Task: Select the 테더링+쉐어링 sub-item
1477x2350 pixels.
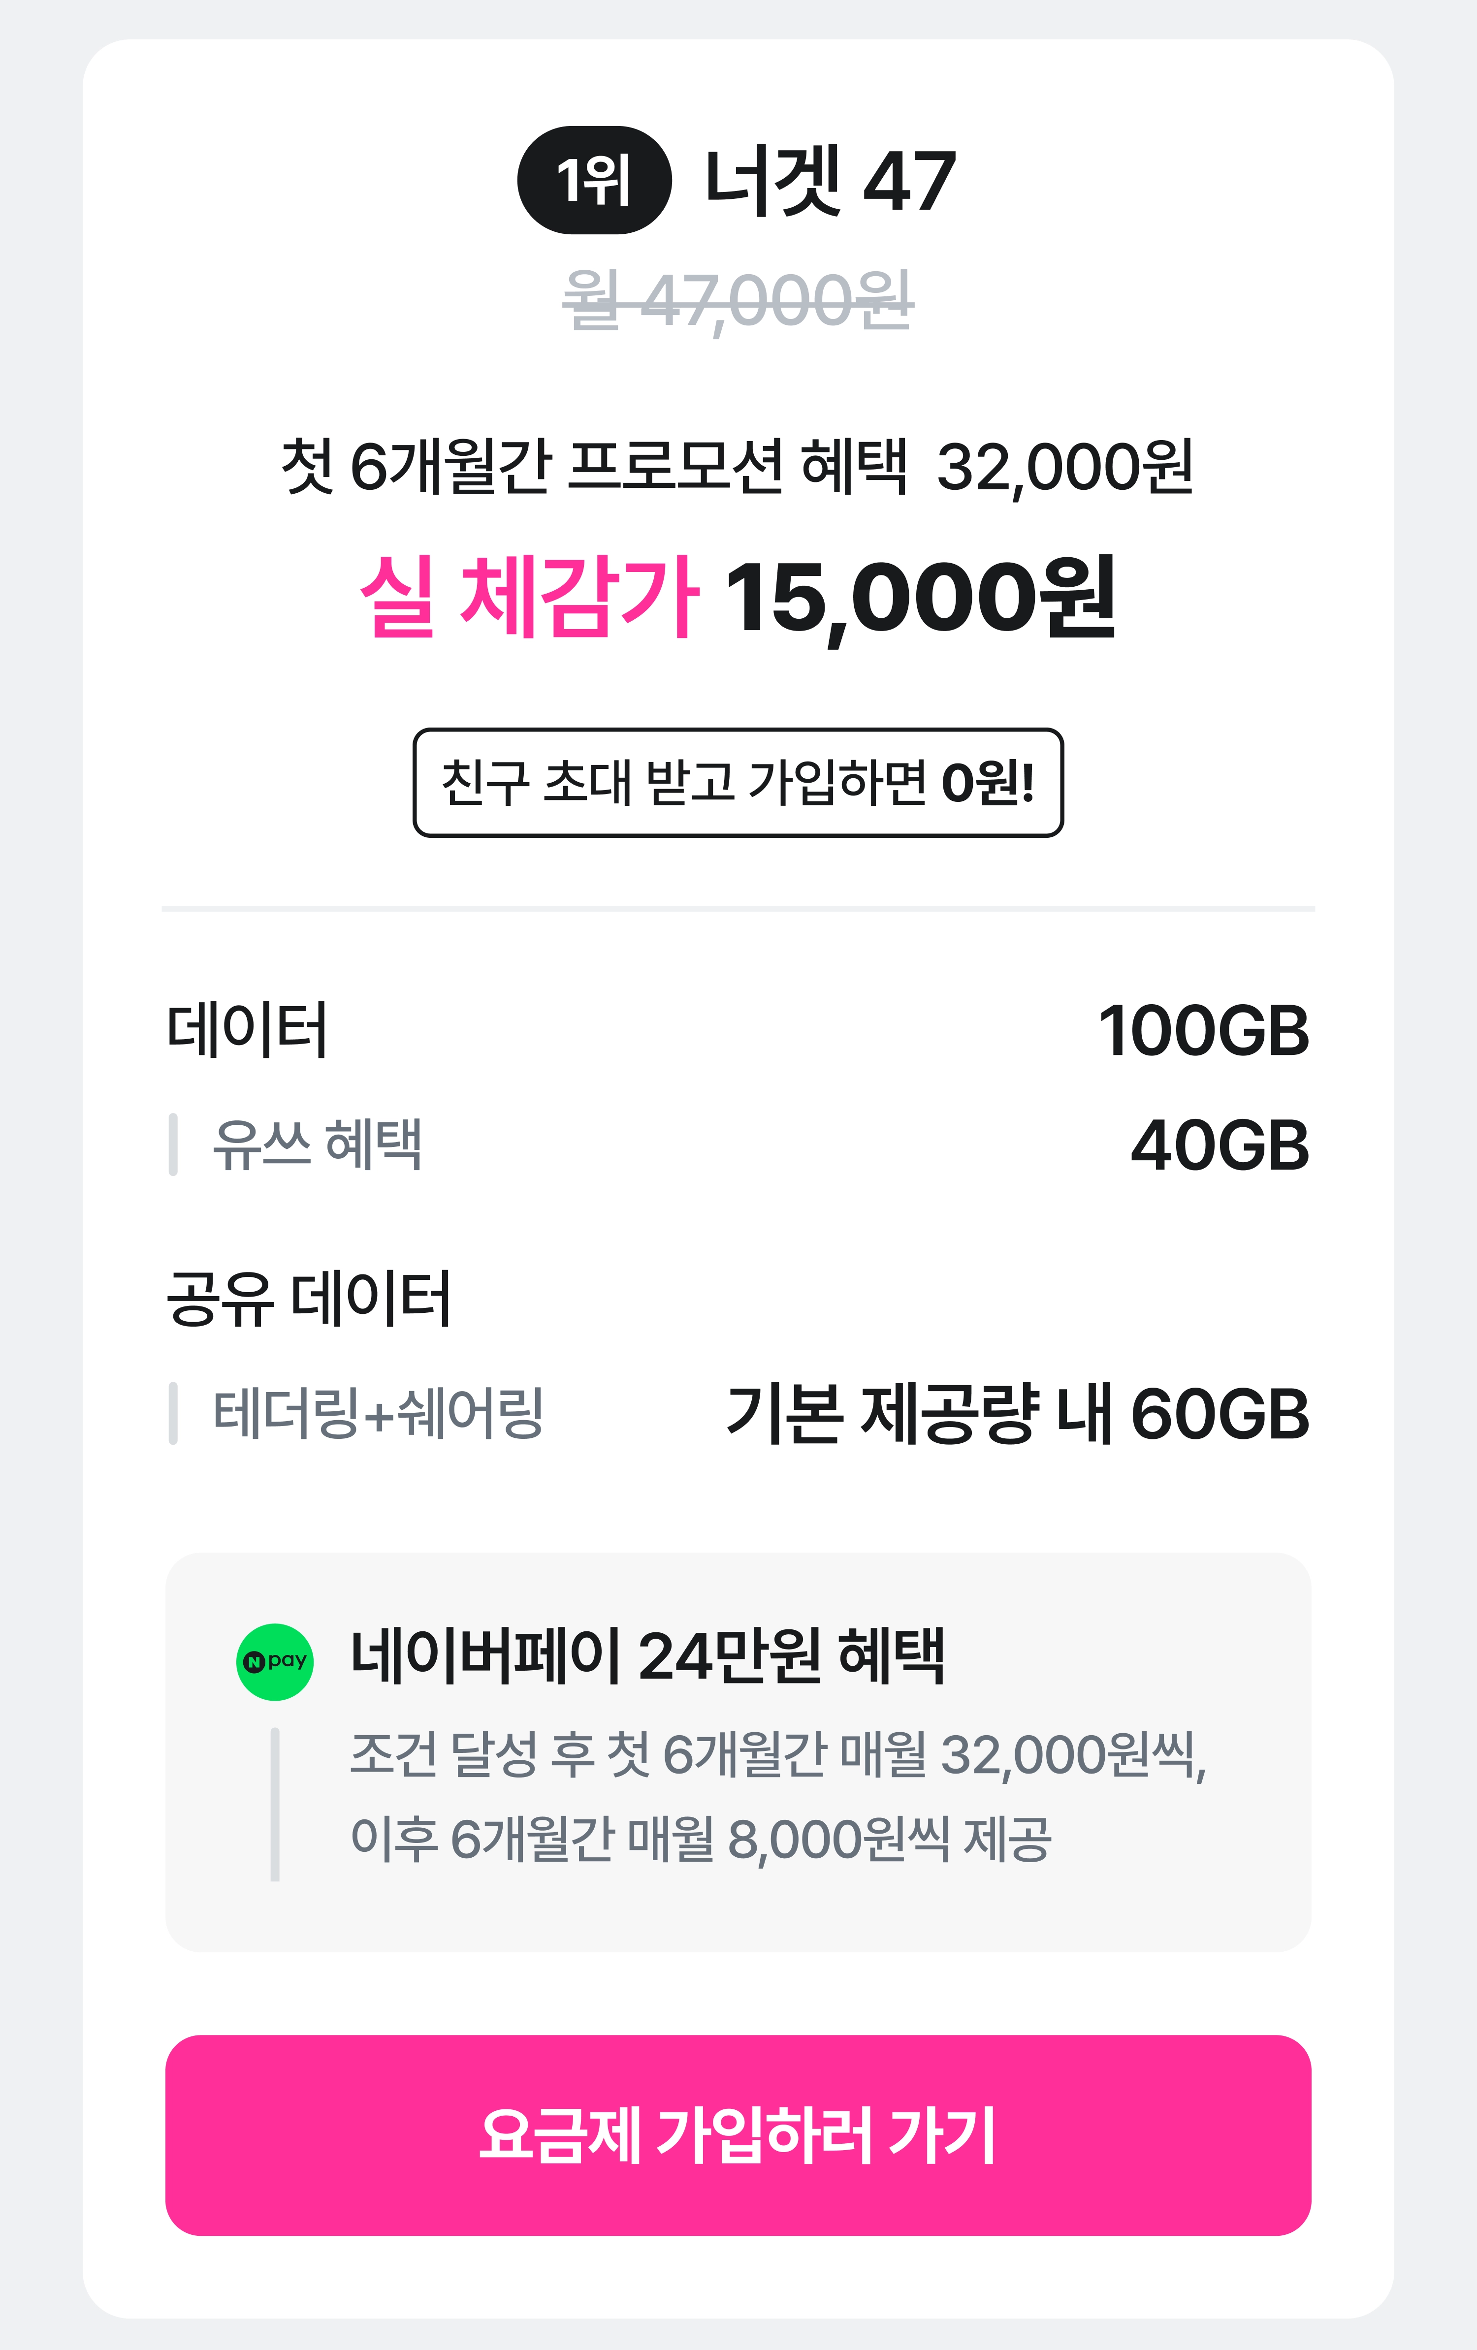Action: point(378,1413)
